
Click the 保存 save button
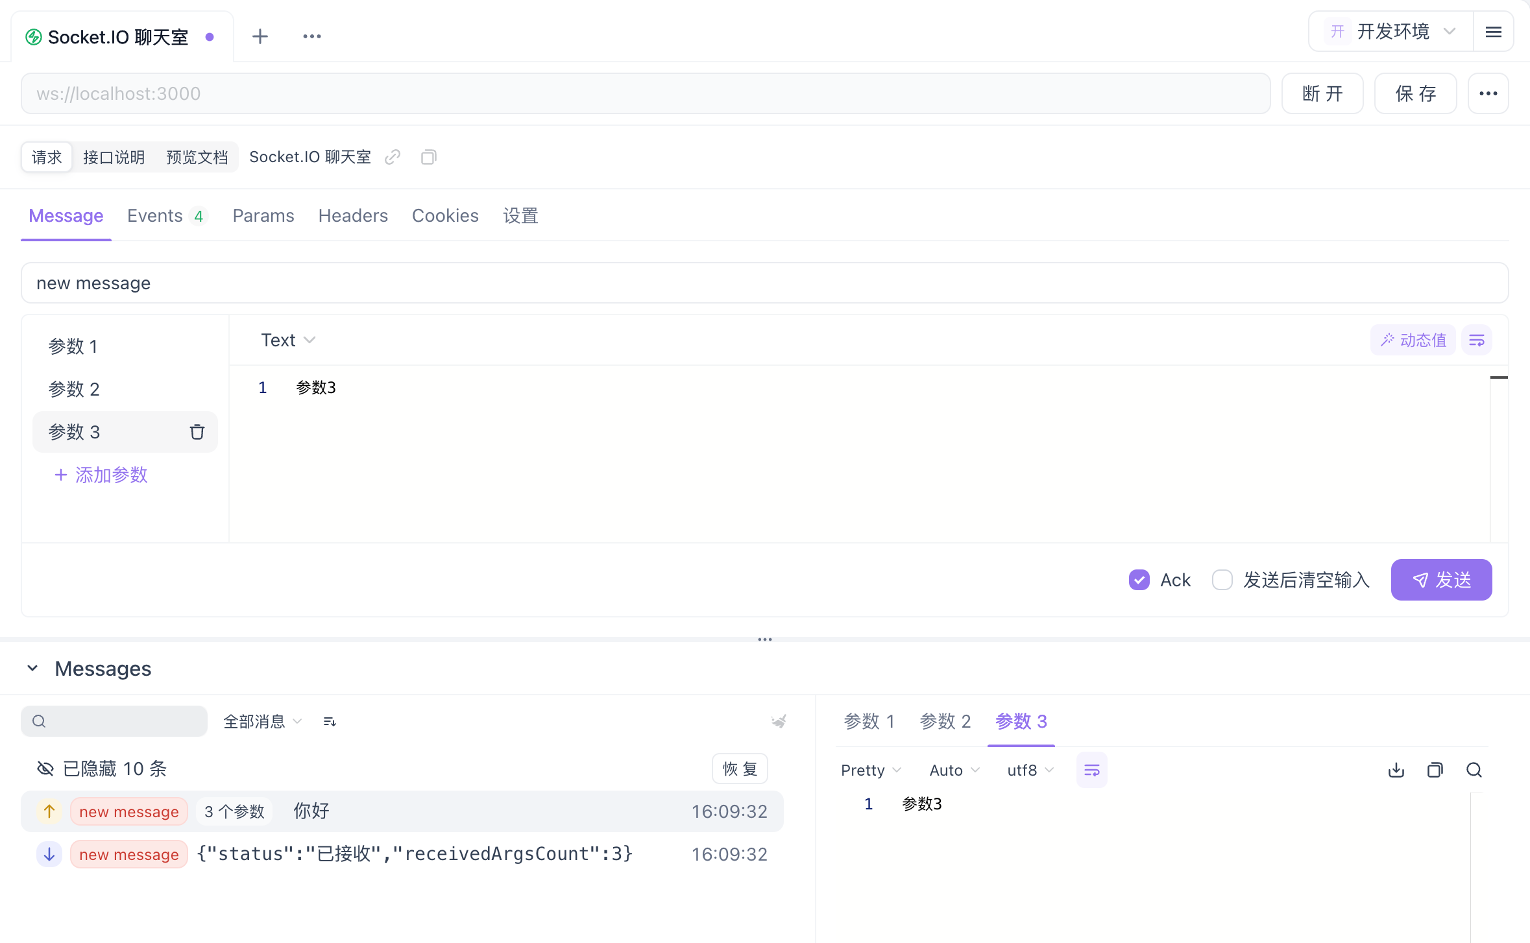tap(1416, 94)
